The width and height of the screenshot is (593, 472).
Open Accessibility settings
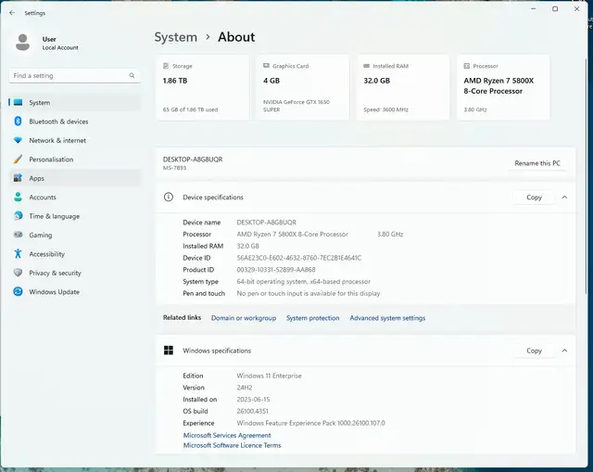click(47, 254)
